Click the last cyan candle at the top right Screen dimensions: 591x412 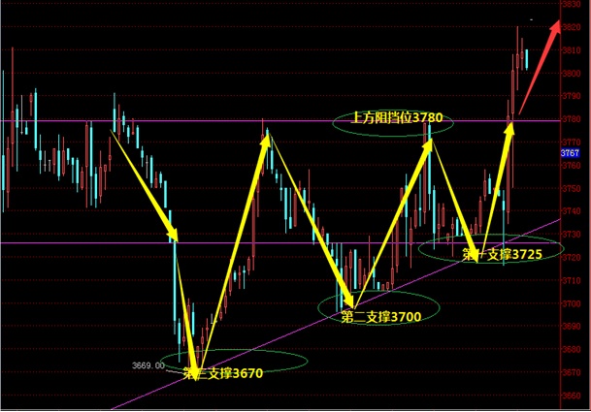point(527,59)
